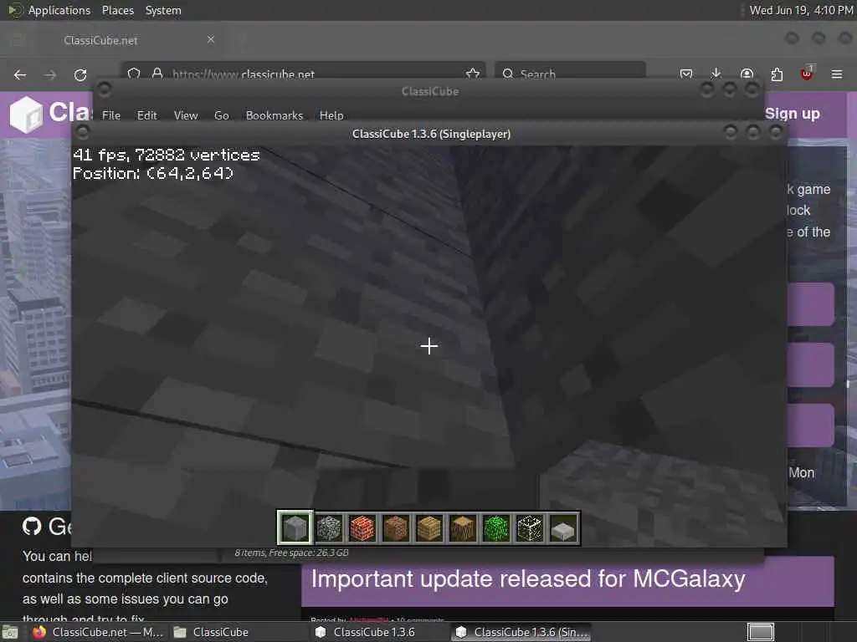This screenshot has width=857, height=642.
Task: Select the wooden planks block in hotbar
Action: click(429, 528)
